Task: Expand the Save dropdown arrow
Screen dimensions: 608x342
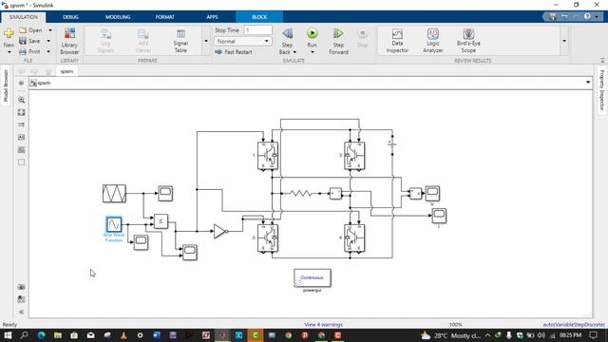Action: click(48, 41)
